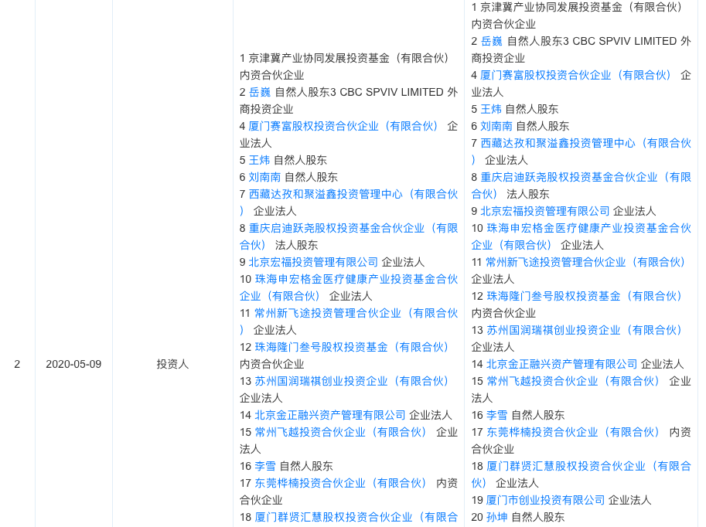Select 京津冀产业协同发展投资基金 text in right column
The width and height of the screenshot is (706, 527).
click(x=551, y=7)
